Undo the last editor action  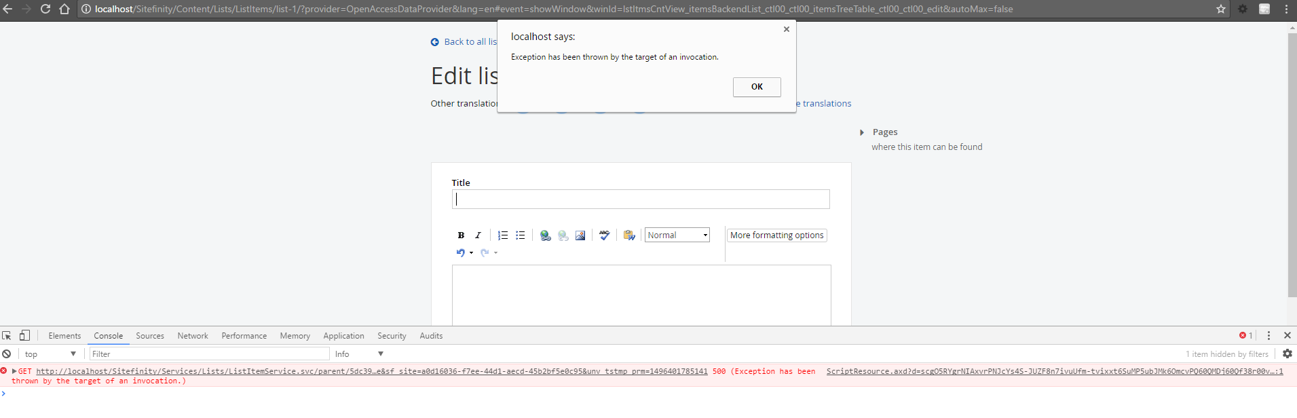click(x=461, y=253)
